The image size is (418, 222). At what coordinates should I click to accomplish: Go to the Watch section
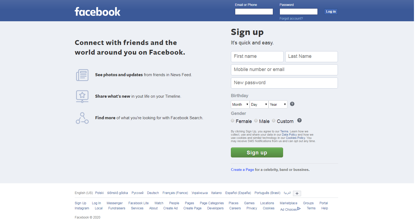pyautogui.click(x=159, y=203)
